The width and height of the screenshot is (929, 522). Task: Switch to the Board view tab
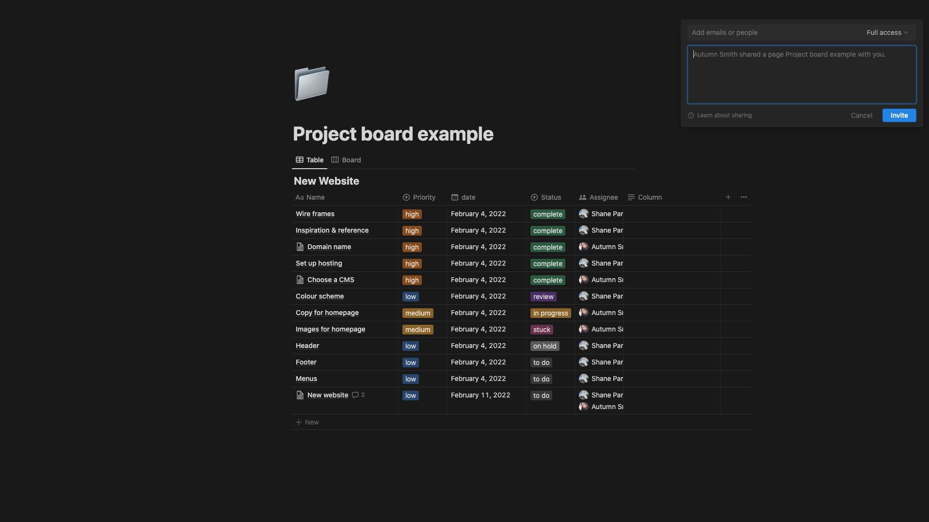346,160
